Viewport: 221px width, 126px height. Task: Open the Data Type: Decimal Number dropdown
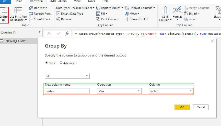pyautogui.click(x=75, y=8)
